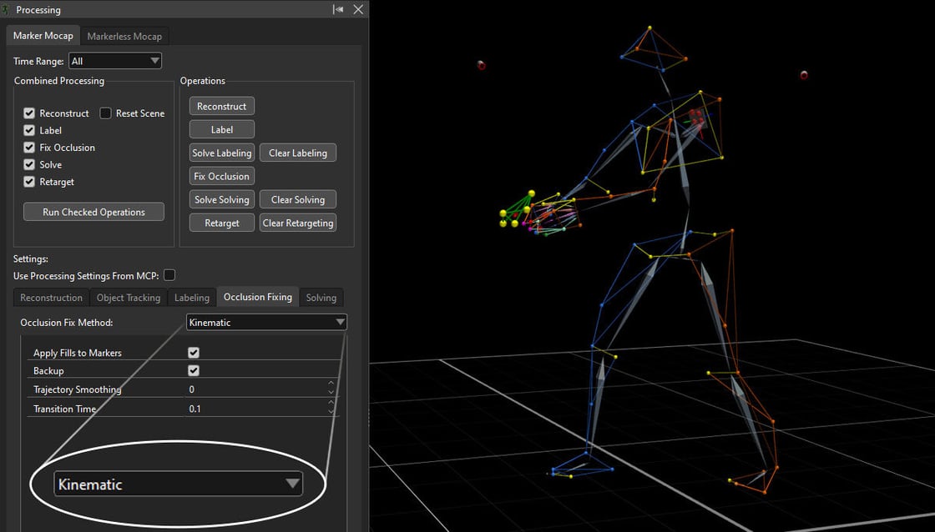Select the large yellow hand marker cluster
This screenshot has width=935, height=532.
[x=517, y=209]
